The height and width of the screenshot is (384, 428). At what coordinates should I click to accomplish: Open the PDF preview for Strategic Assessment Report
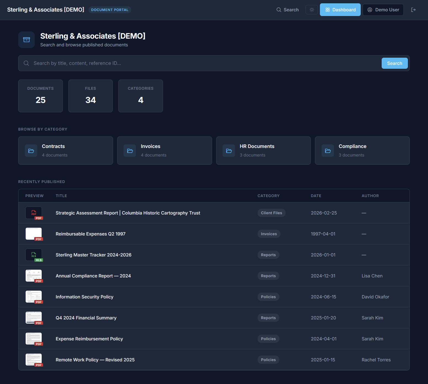[34, 213]
